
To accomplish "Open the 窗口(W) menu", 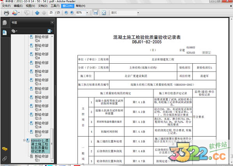I will click(x=68, y=6).
